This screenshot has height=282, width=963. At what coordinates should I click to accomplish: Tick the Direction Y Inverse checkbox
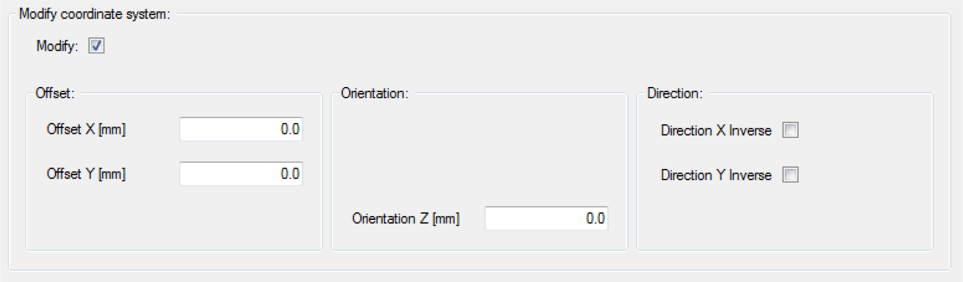point(790,175)
